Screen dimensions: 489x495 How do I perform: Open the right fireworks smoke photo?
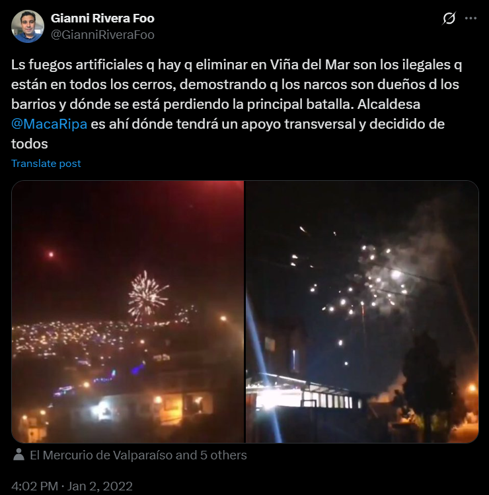click(x=362, y=312)
